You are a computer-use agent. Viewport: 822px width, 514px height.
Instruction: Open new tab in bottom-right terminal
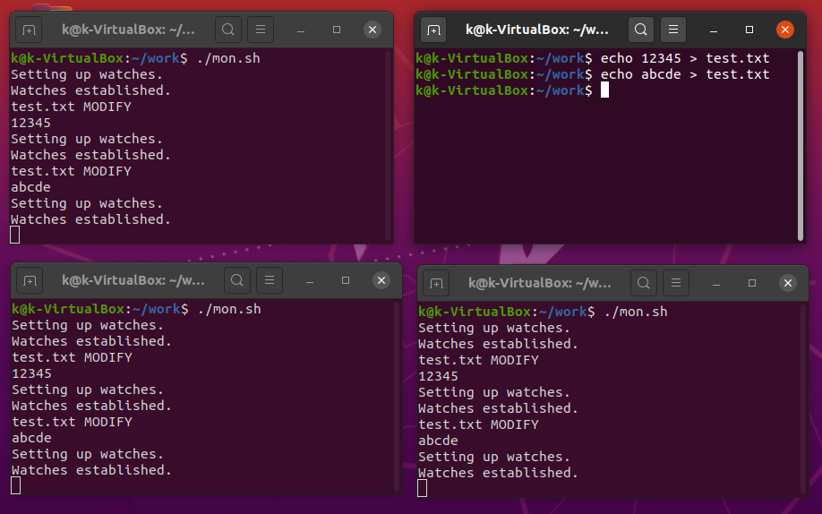[x=436, y=283]
